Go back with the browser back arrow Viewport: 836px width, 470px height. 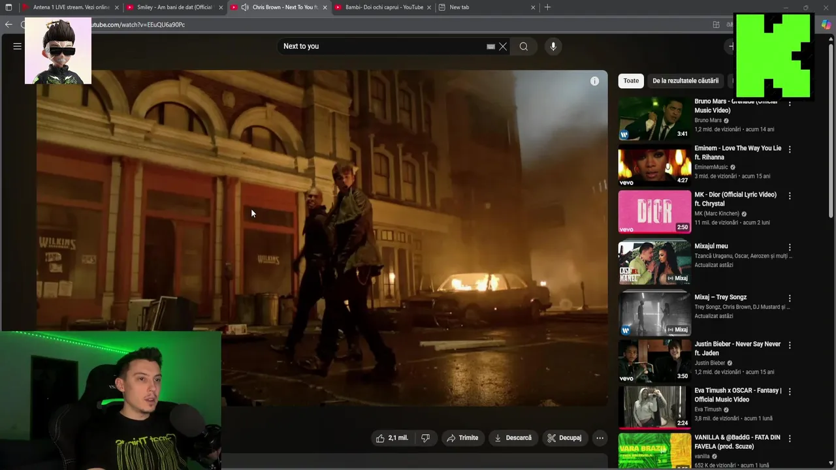click(x=8, y=25)
